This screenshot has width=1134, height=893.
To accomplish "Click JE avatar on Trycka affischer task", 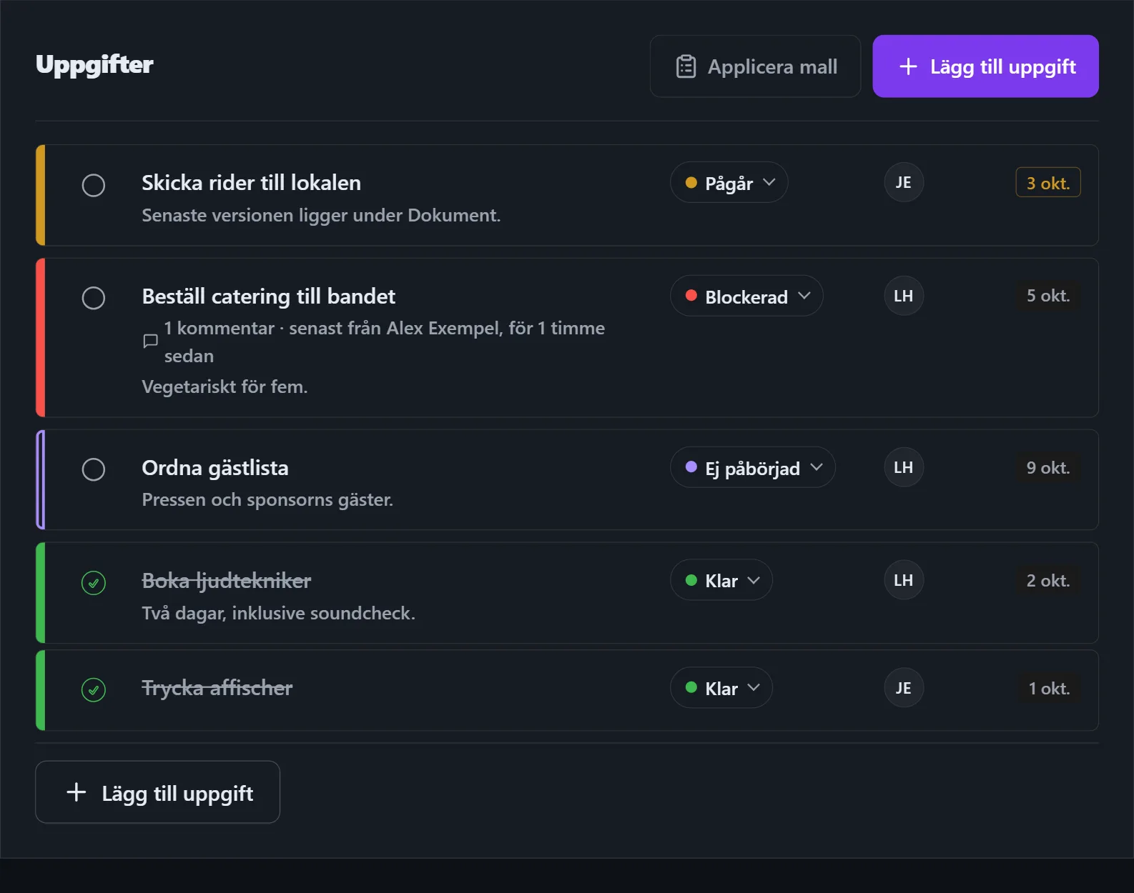I will click(x=904, y=688).
